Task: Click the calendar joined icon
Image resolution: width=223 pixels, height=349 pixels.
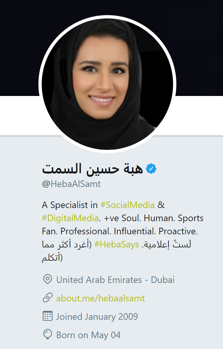Action: coord(47,316)
